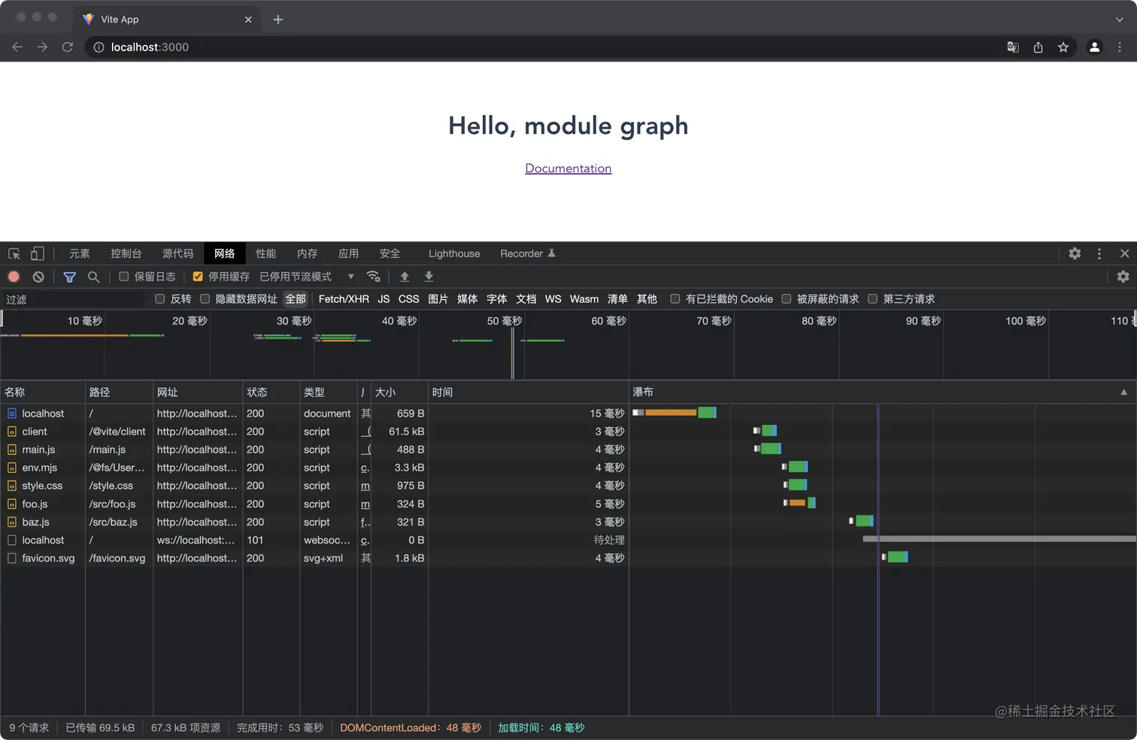Open network search magnifier icon
The width and height of the screenshot is (1137, 740).
coord(93,277)
